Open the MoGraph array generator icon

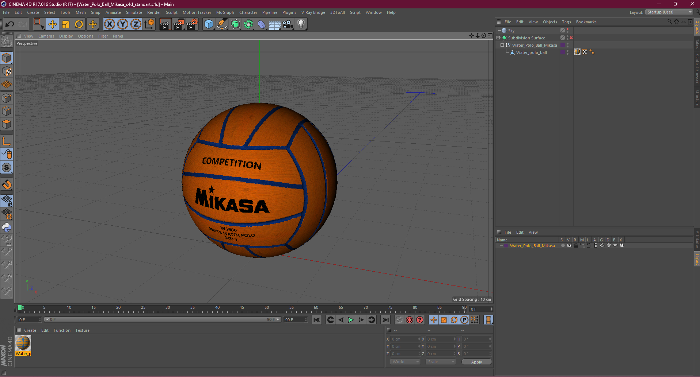click(248, 24)
